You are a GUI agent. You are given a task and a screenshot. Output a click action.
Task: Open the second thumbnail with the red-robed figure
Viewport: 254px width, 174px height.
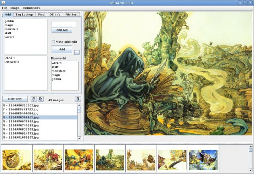48,160
